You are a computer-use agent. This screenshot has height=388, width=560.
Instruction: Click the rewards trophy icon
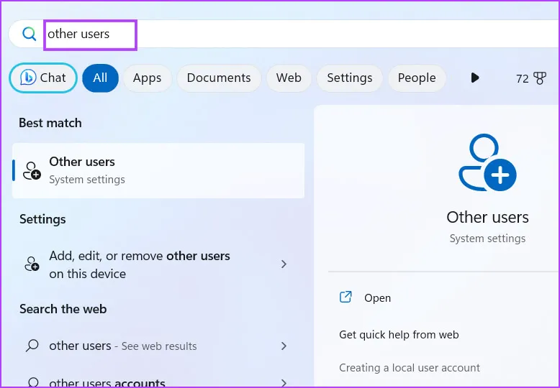pyautogui.click(x=541, y=78)
